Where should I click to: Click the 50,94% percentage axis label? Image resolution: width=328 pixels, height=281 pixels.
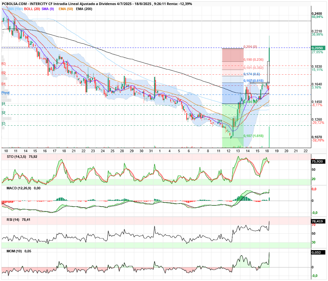pos(317,17)
